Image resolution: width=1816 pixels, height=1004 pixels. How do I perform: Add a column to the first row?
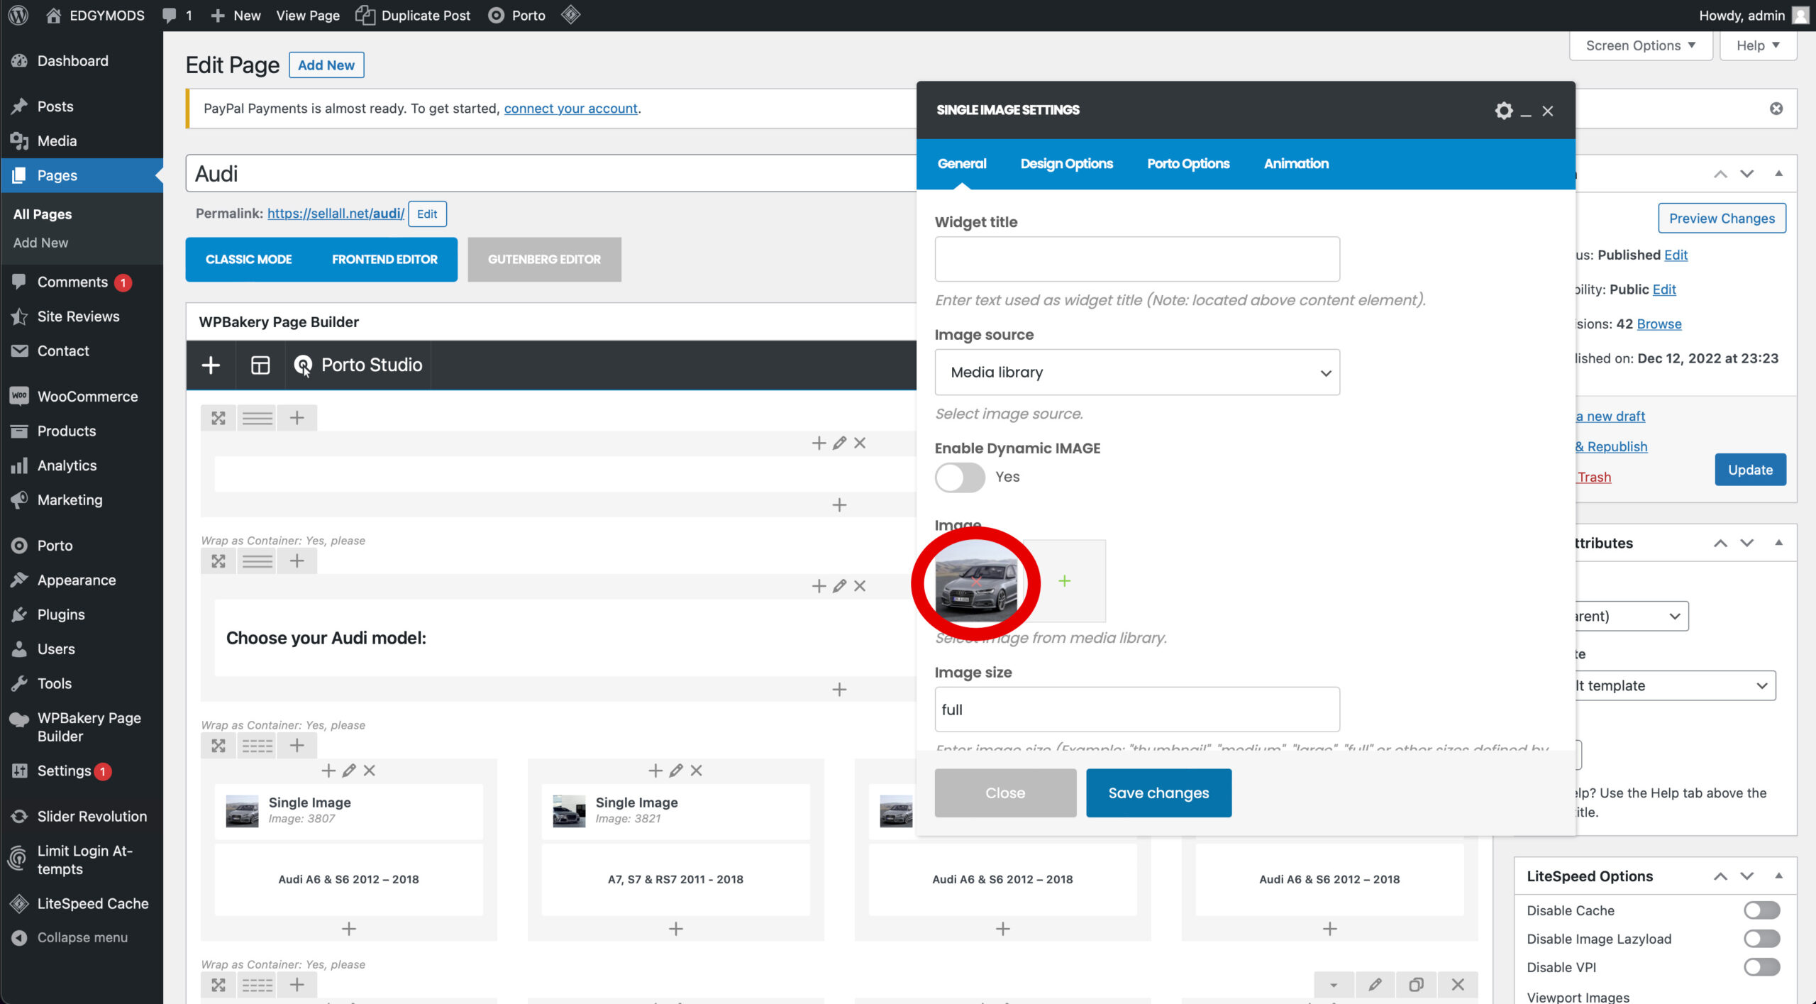click(x=297, y=418)
